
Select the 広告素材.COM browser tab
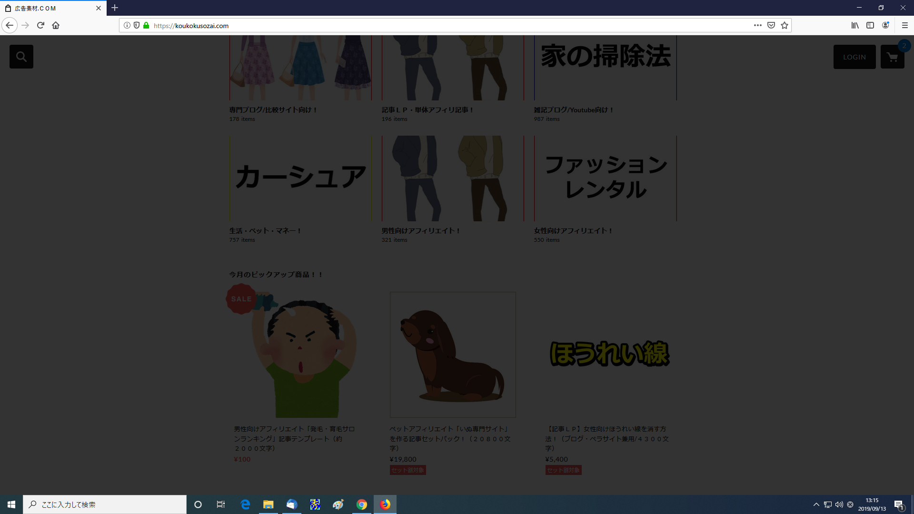48,8
